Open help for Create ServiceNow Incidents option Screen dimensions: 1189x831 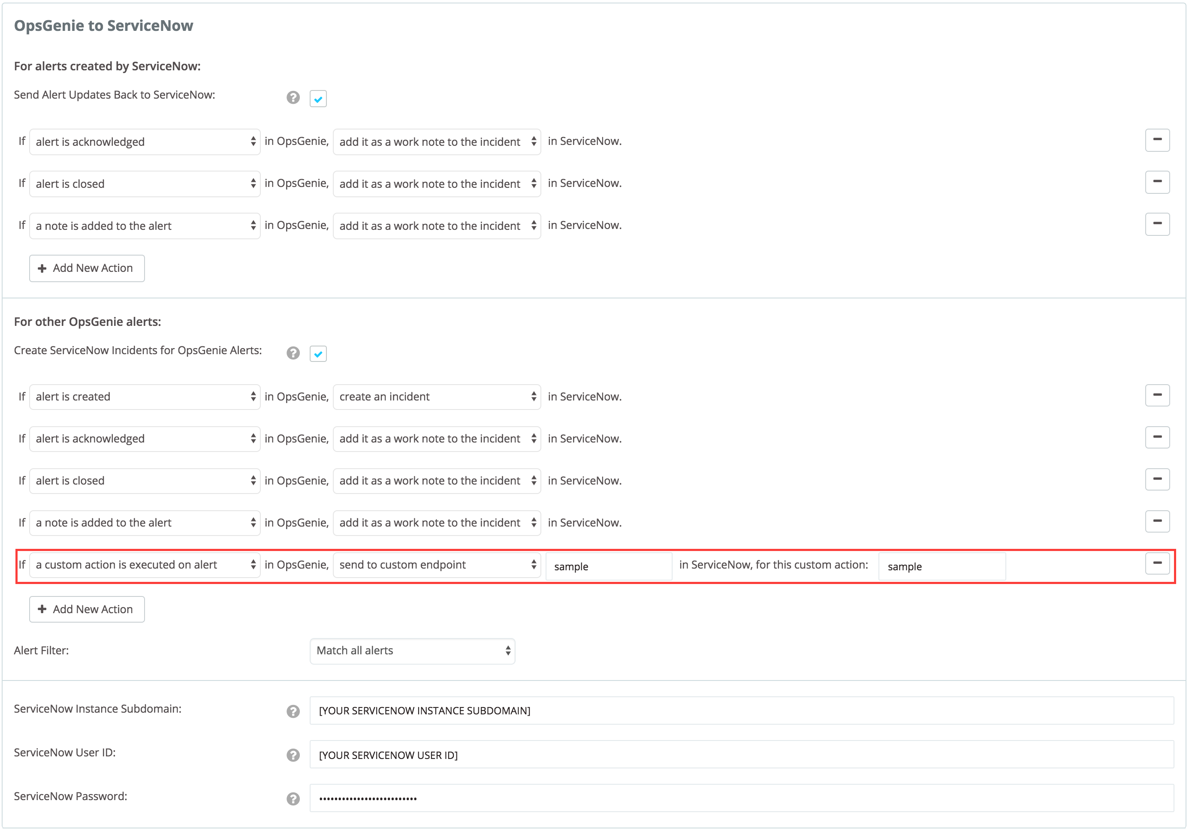(x=293, y=353)
